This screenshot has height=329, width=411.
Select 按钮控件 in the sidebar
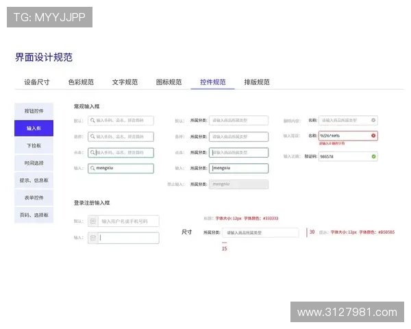(x=34, y=111)
